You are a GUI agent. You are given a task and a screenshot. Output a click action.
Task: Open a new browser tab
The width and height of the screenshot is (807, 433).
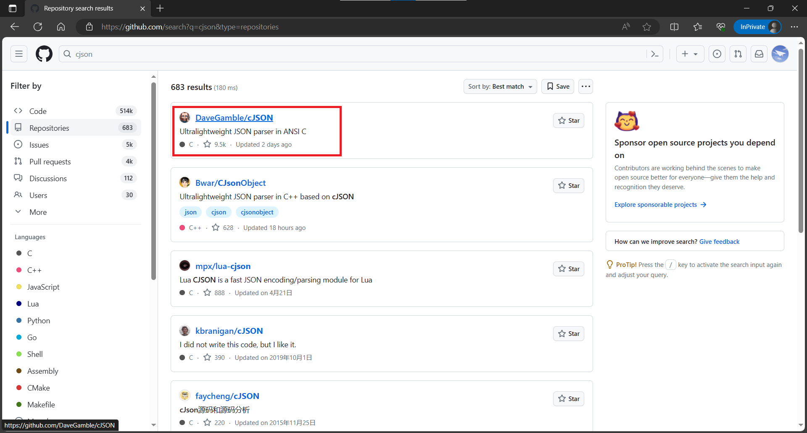click(x=160, y=8)
